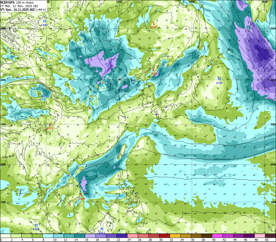Image resolution: width=276 pixels, height=242 pixels.
Task: Select the dark teal 14–16 legend swatch
Action: click(80, 236)
